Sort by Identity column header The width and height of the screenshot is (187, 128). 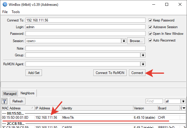pos(97,108)
